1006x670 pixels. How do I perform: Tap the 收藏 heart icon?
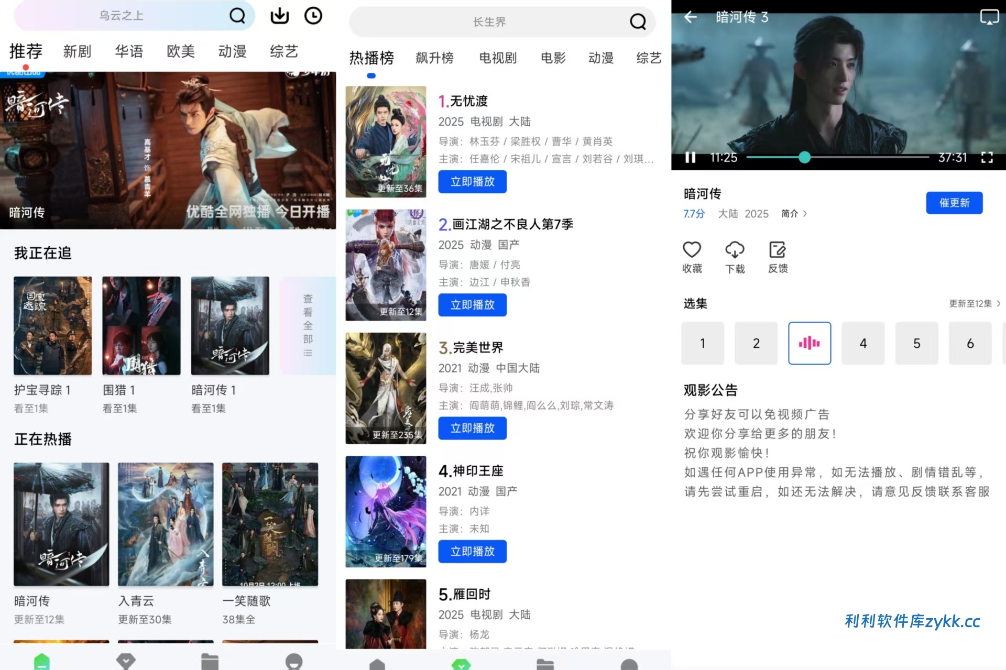692,250
